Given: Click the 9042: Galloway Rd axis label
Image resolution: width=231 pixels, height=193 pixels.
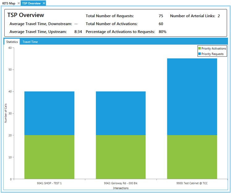Looking at the screenshot, I should click(121, 183).
